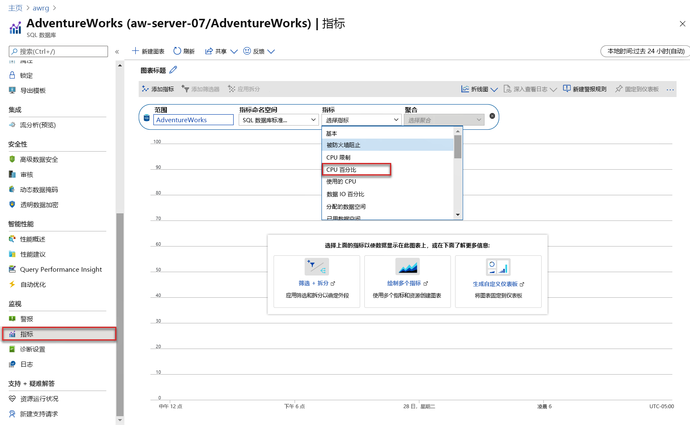The width and height of the screenshot is (690, 425).
Task: Open 新建支持请求 item
Action: [39, 414]
